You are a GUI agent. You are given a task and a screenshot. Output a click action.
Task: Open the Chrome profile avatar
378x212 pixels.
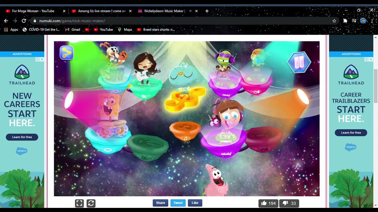(363, 21)
